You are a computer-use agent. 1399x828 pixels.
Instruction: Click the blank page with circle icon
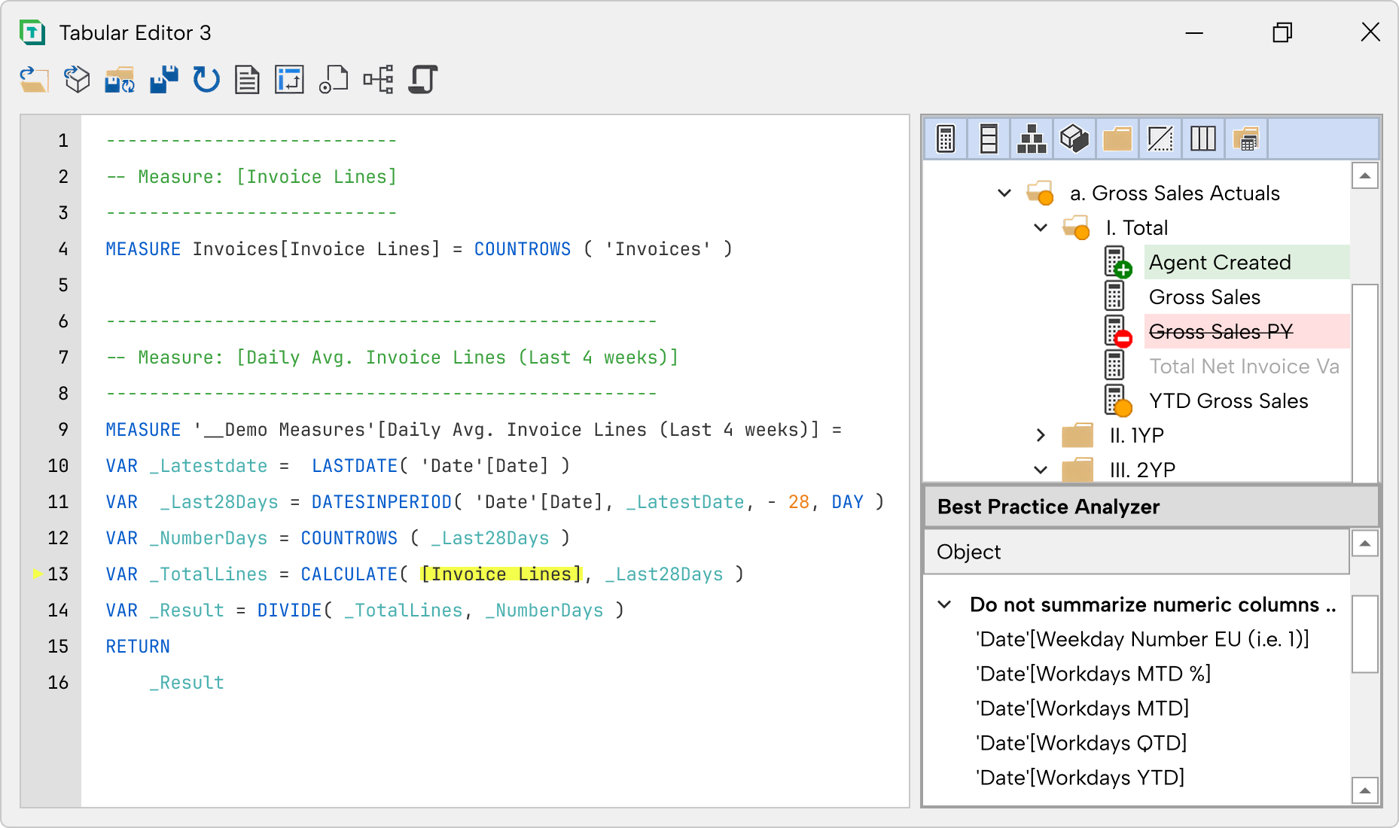(334, 79)
